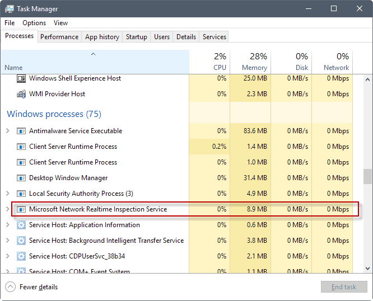Image resolution: width=373 pixels, height=301 pixels.
Task: Expand Service Host: Background Intelligent Transfer Service
Action: [x=8, y=241]
